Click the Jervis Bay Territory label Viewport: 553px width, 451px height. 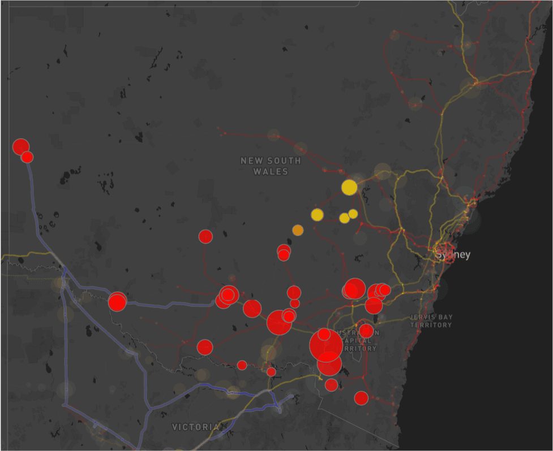(x=431, y=321)
